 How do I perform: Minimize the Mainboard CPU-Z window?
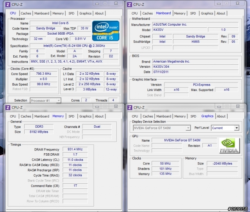point(219,4)
